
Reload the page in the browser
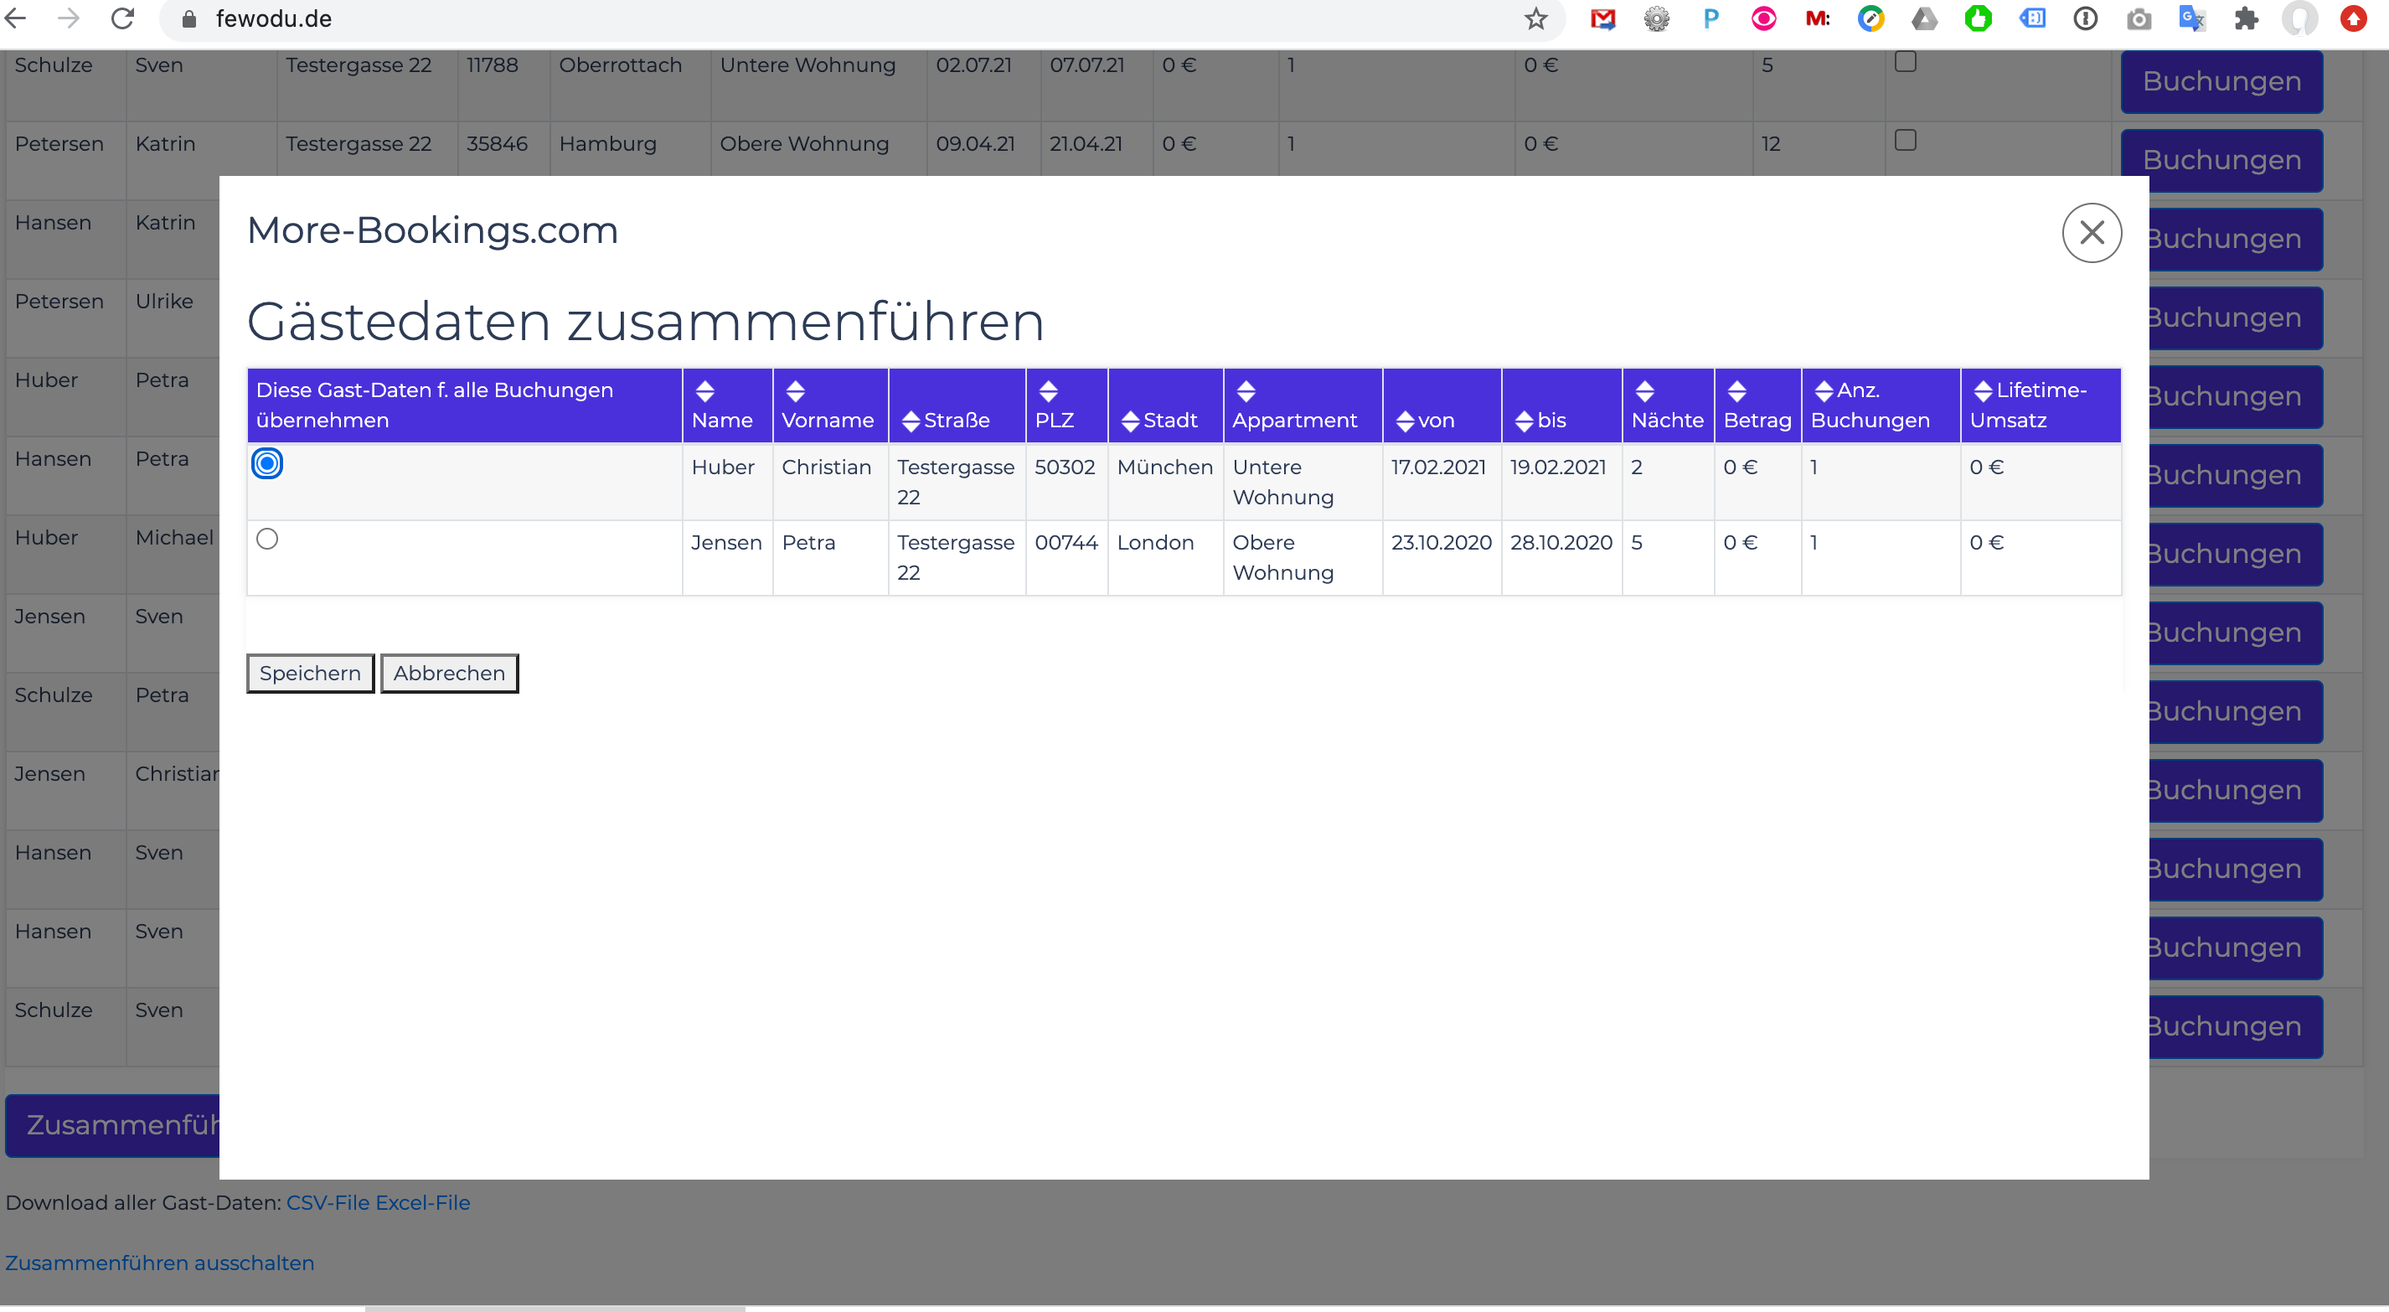[x=122, y=18]
